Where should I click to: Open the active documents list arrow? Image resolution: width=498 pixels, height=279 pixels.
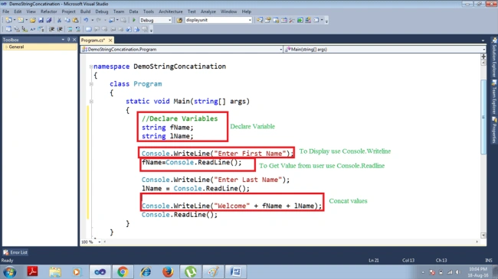(483, 41)
